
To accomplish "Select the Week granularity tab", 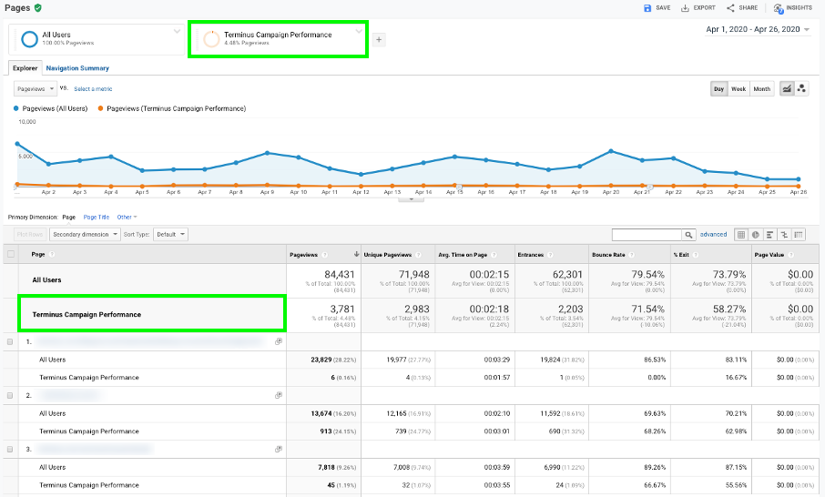I will pos(738,89).
